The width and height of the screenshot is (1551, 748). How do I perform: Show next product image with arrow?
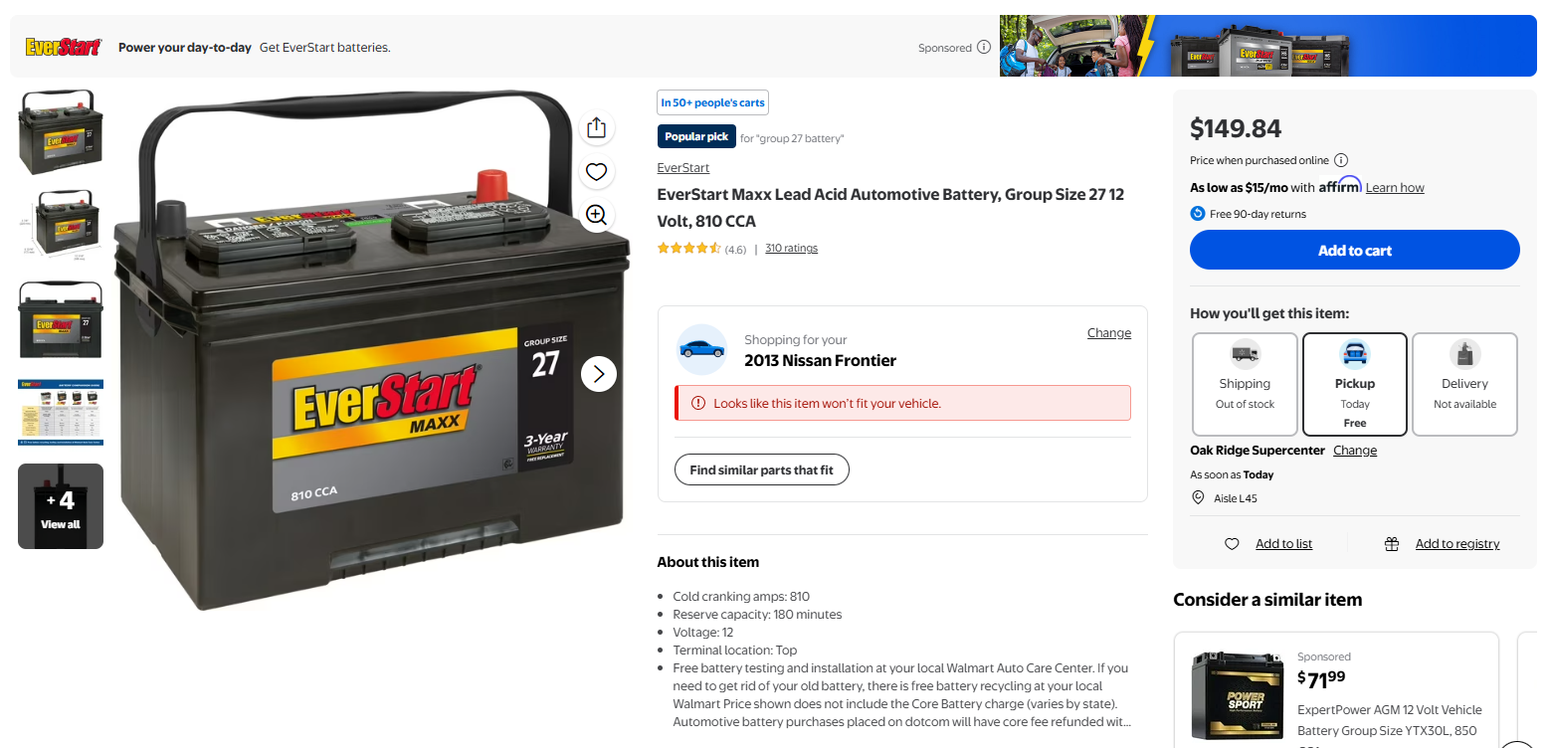[x=599, y=374]
